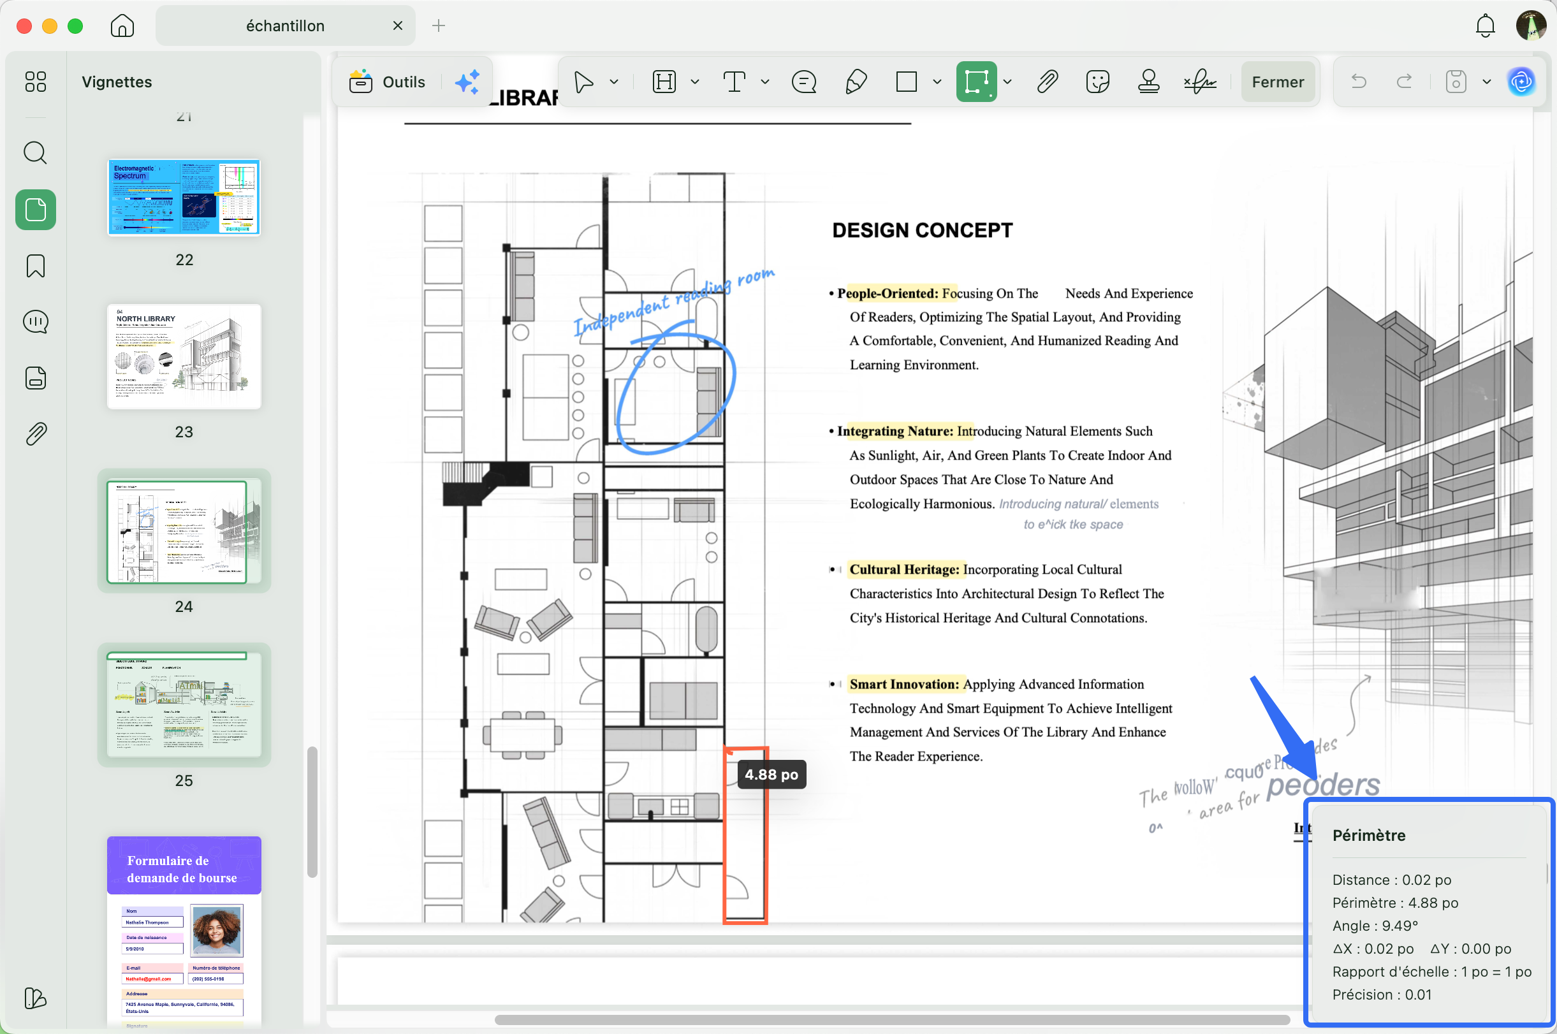Click the Fermer button
The height and width of the screenshot is (1034, 1557).
pyautogui.click(x=1277, y=82)
